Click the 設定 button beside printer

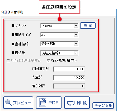click(88, 25)
